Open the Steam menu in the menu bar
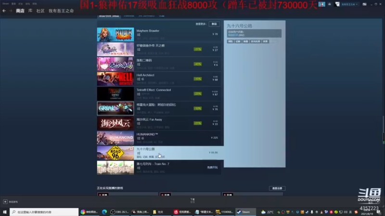Image resolution: width=385 pixels, height=216 pixels. (x=6, y=4)
